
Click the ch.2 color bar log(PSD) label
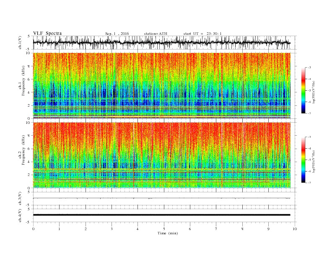click(314, 161)
